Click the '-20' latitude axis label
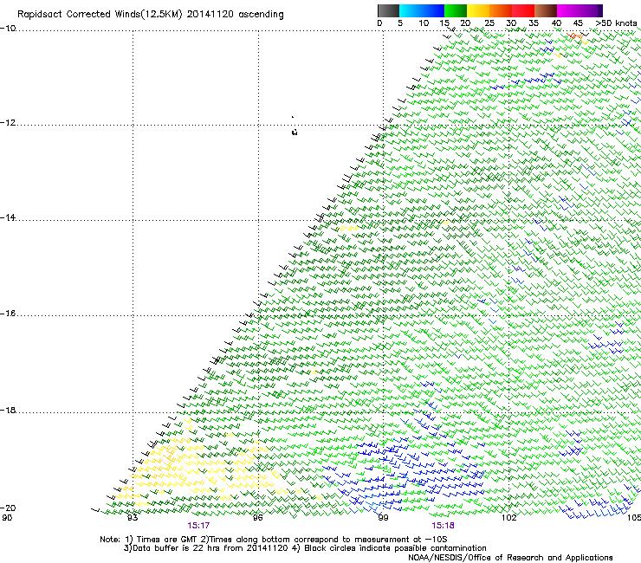Screen dimensions: 641x563 click(x=8, y=508)
